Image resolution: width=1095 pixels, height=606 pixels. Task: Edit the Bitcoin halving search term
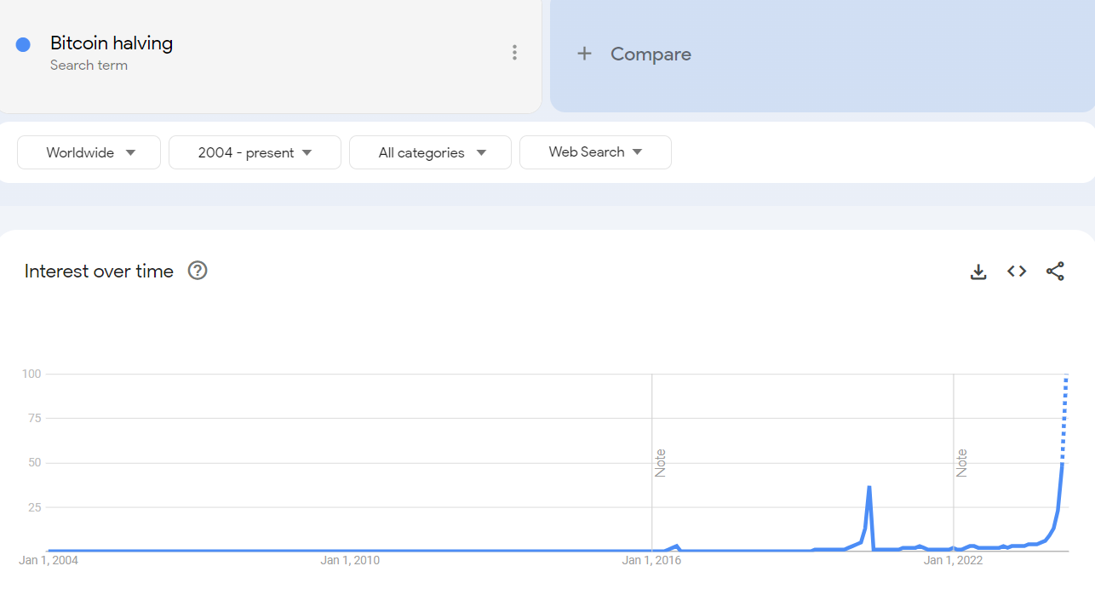(x=112, y=43)
